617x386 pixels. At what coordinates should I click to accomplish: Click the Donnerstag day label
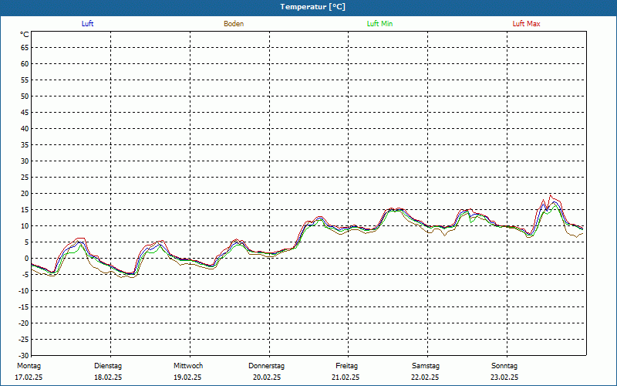pyautogui.click(x=266, y=366)
